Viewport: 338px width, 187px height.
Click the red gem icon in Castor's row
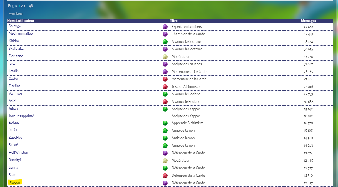click(165, 79)
